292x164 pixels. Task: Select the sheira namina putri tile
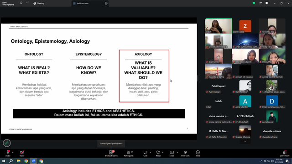click(x=219, y=116)
